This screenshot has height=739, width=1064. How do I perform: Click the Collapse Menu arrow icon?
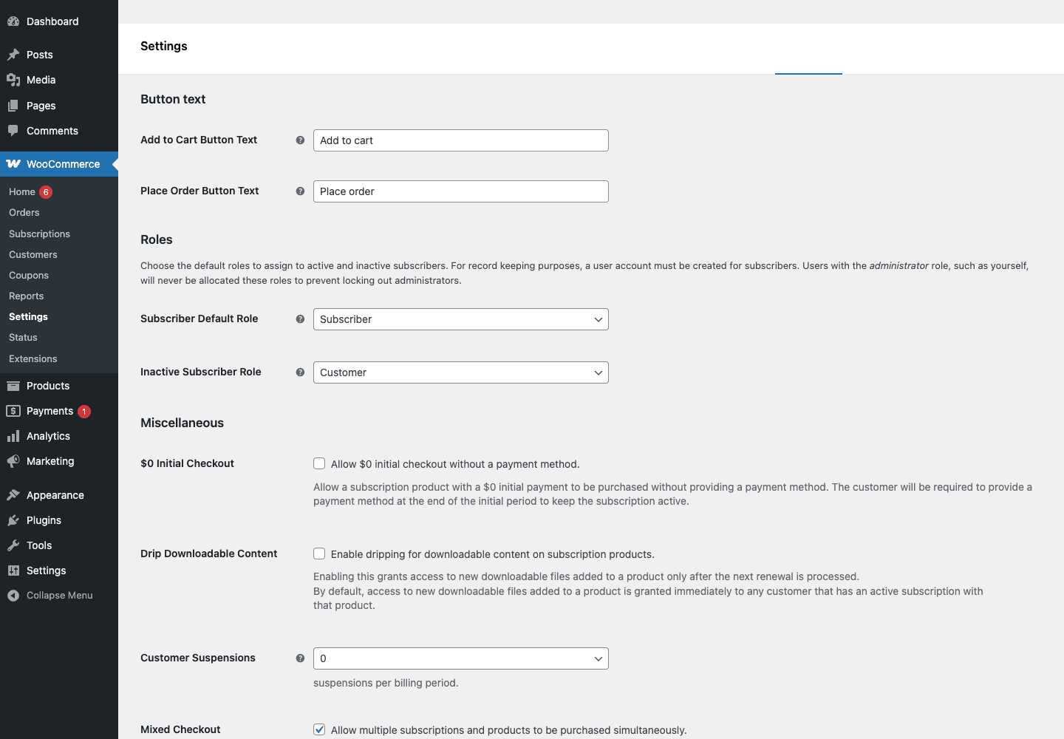[x=13, y=596]
